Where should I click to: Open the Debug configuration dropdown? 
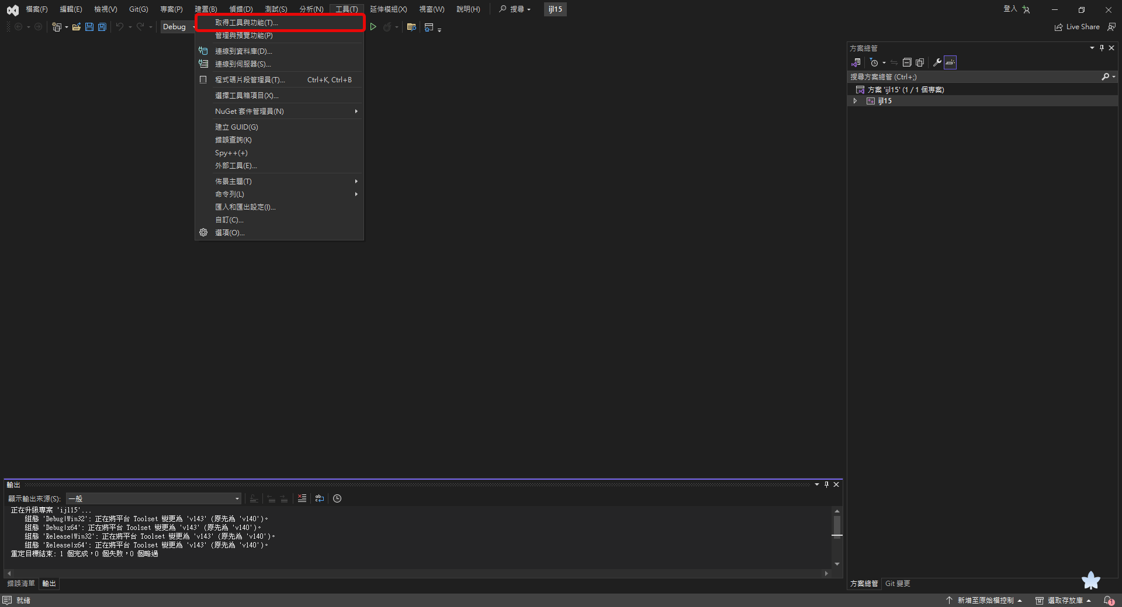179,27
